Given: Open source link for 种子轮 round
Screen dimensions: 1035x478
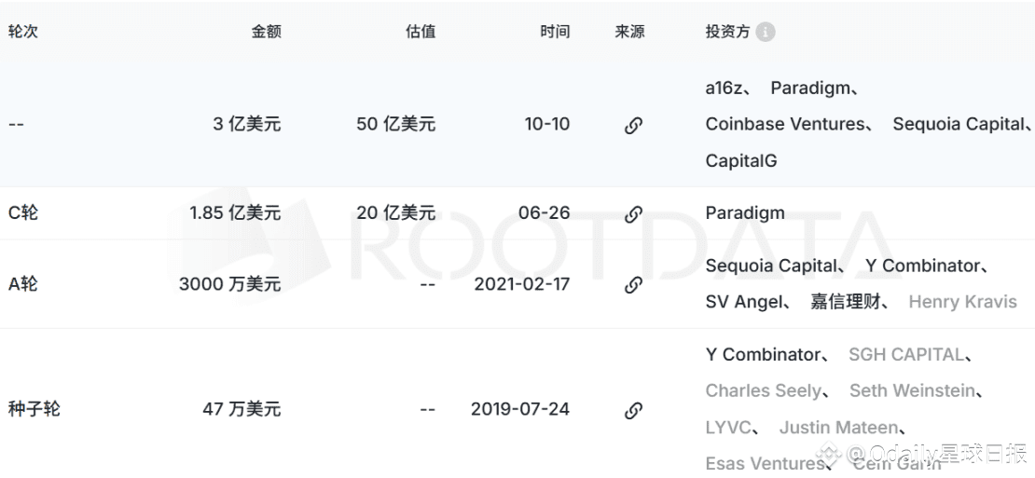Looking at the screenshot, I should pyautogui.click(x=633, y=409).
